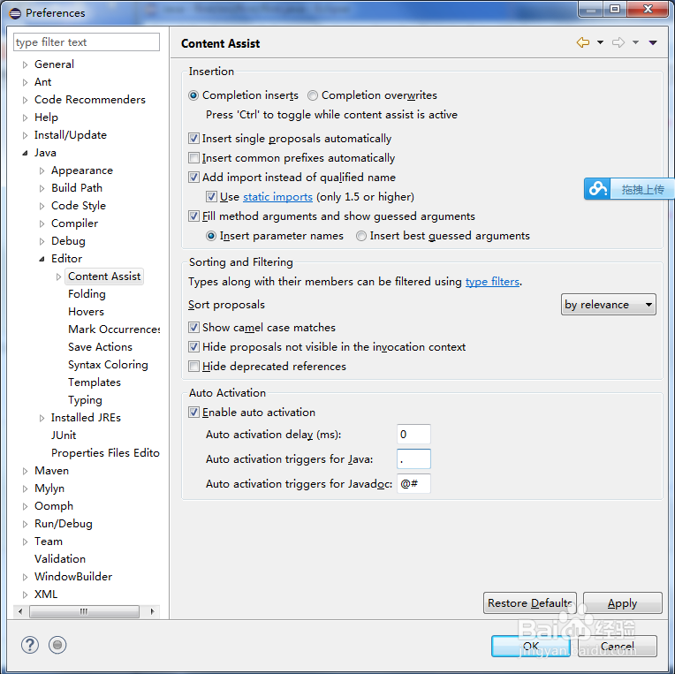Select Mark Occurrences tree item
675x674 pixels.
point(114,329)
